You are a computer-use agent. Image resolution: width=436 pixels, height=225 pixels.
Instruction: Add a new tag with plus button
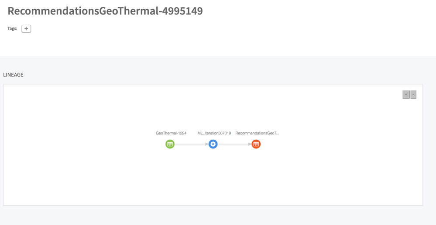pos(26,29)
